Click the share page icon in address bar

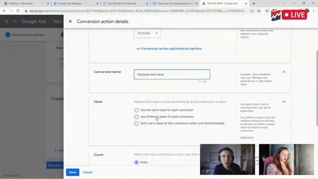tap(252, 11)
